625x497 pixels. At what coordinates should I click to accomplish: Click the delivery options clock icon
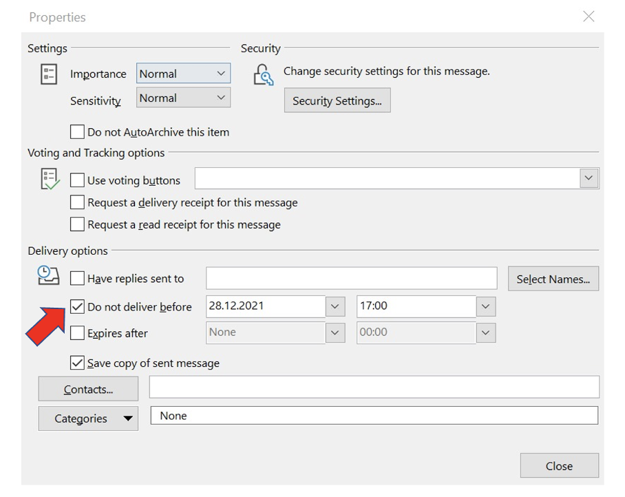[48, 276]
